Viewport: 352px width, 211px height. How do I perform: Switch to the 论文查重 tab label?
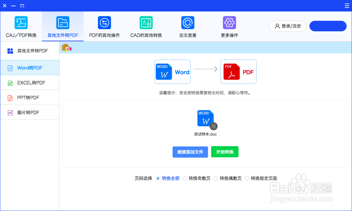pos(188,35)
